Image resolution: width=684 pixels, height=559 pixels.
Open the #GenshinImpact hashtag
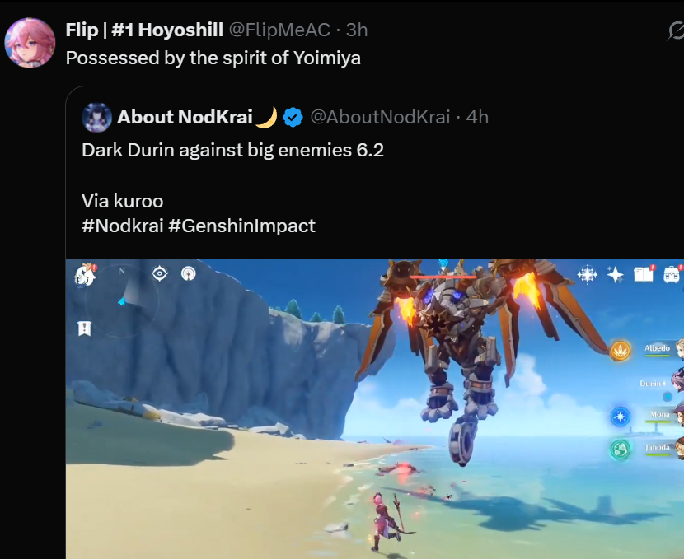point(241,226)
